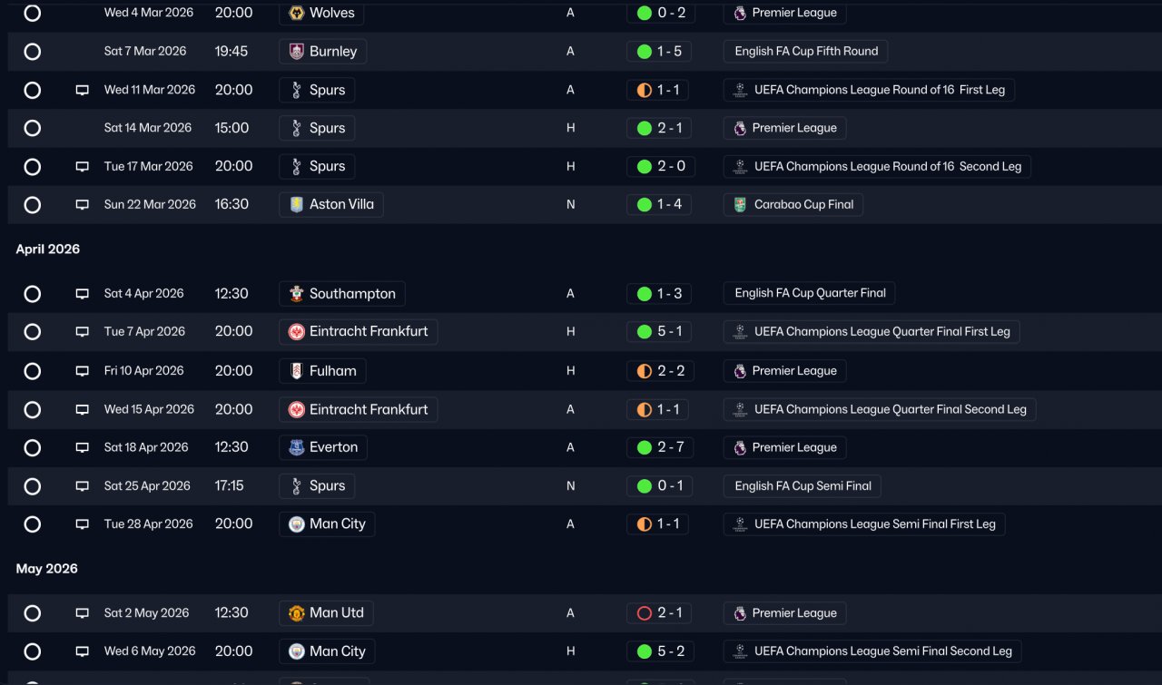Select the radio circle for Southampton fixture

(33, 294)
